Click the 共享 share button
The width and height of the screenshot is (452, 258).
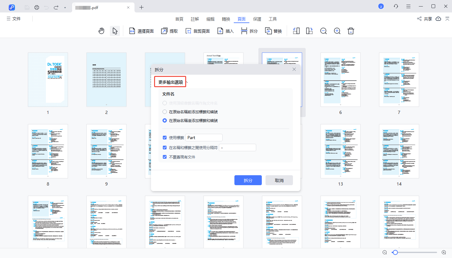pos(425,19)
